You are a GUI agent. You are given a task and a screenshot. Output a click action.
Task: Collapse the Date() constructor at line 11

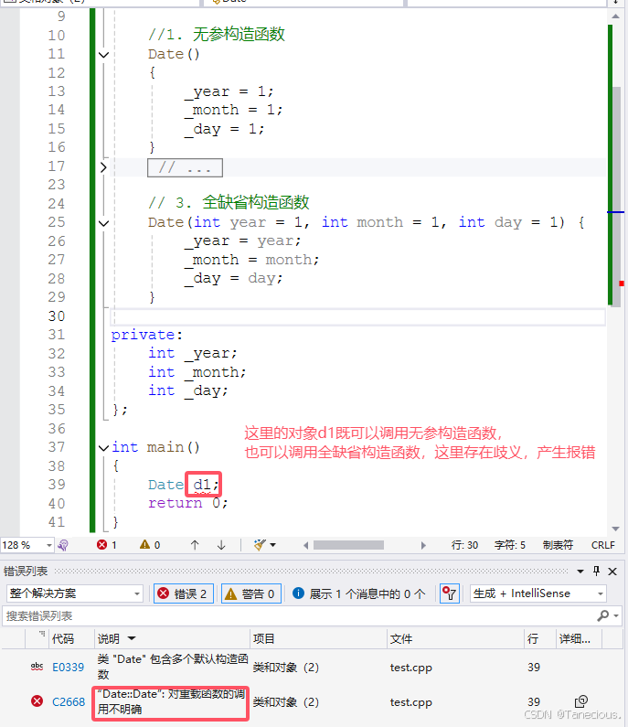click(104, 55)
